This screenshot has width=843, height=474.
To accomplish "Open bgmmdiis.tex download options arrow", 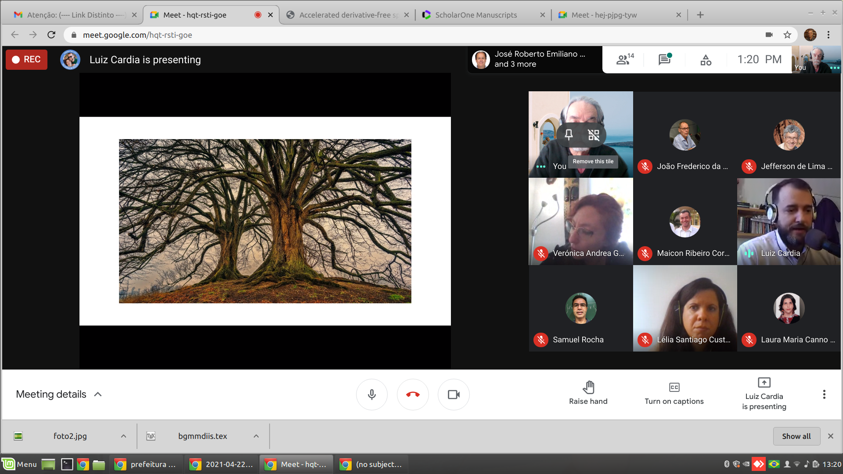I will pos(256,436).
